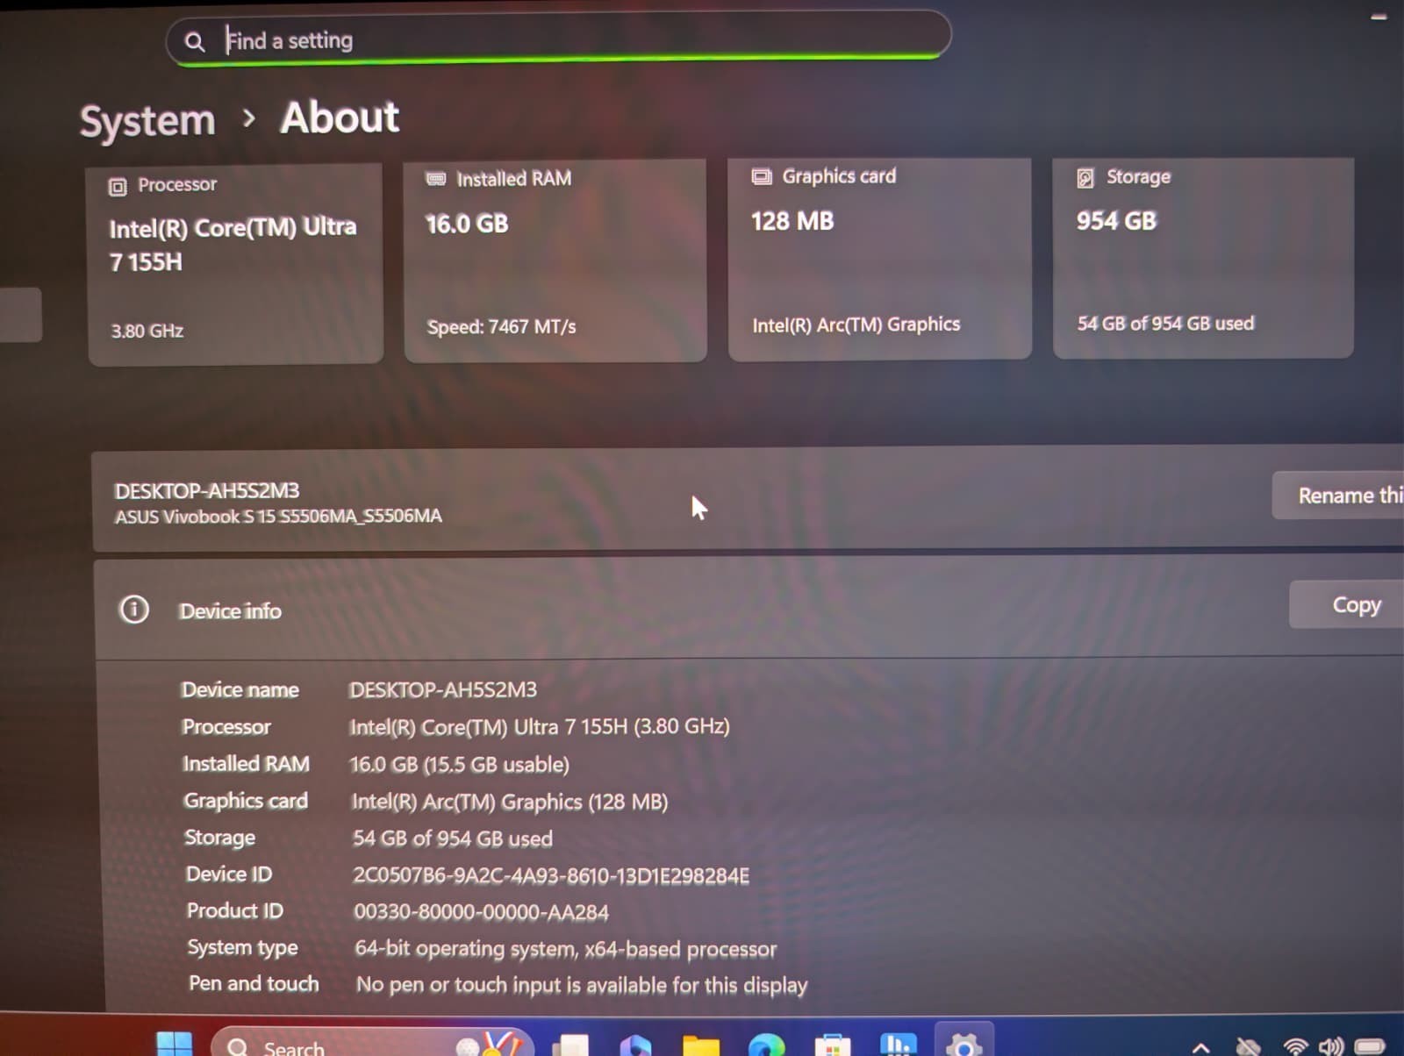
Task: Click the Find a setting search box
Action: (x=558, y=39)
